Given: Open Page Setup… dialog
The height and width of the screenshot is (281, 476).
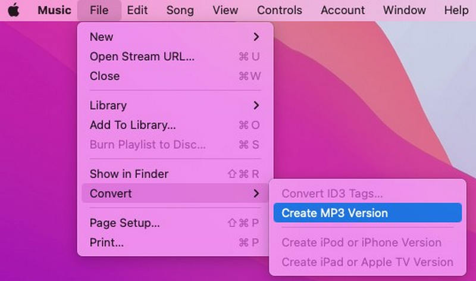Looking at the screenshot, I should pyautogui.click(x=175, y=223).
